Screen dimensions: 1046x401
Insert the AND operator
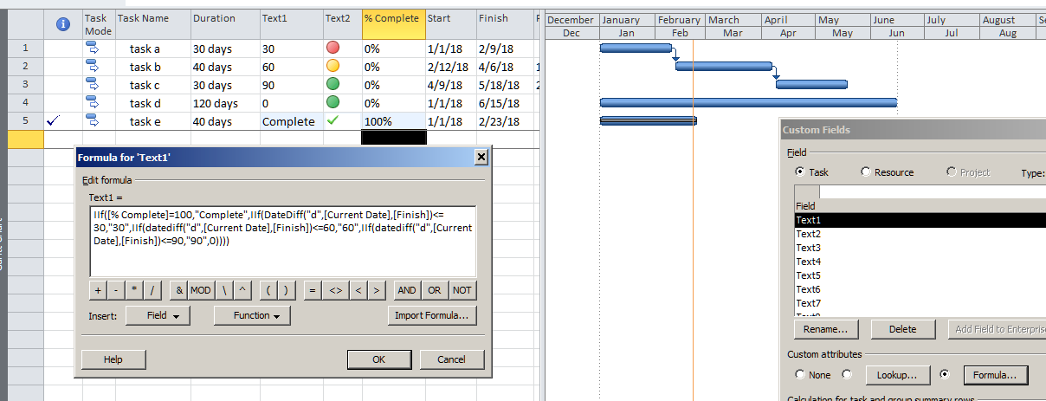coord(407,290)
